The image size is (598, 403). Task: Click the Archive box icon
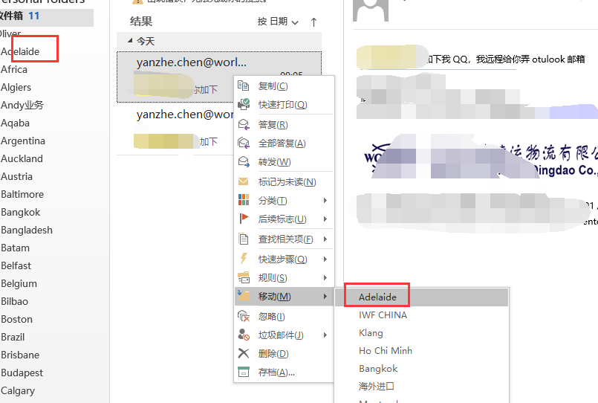(x=244, y=372)
